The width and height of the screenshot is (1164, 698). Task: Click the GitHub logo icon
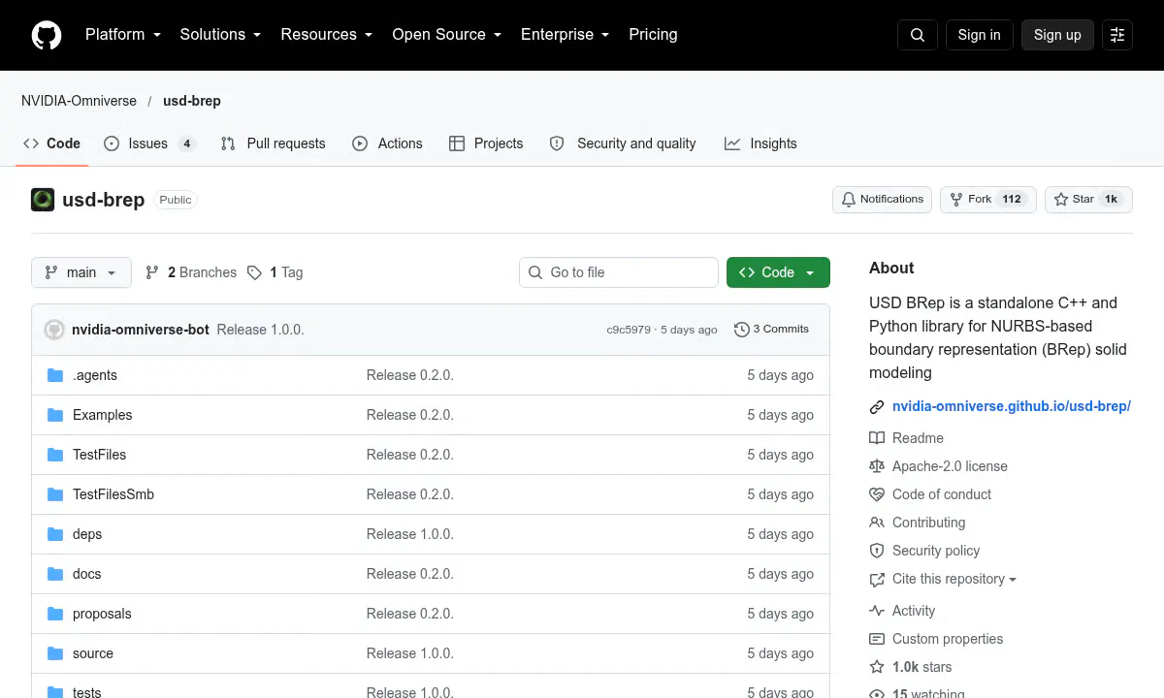tap(47, 35)
